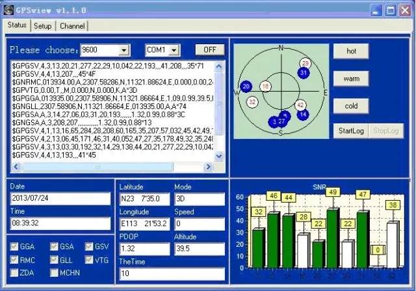Click the Altitude field showing 39.5
416x291 pixels.
click(x=200, y=249)
